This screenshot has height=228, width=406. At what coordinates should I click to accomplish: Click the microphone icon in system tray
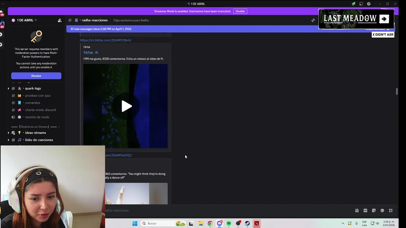(x=357, y=224)
